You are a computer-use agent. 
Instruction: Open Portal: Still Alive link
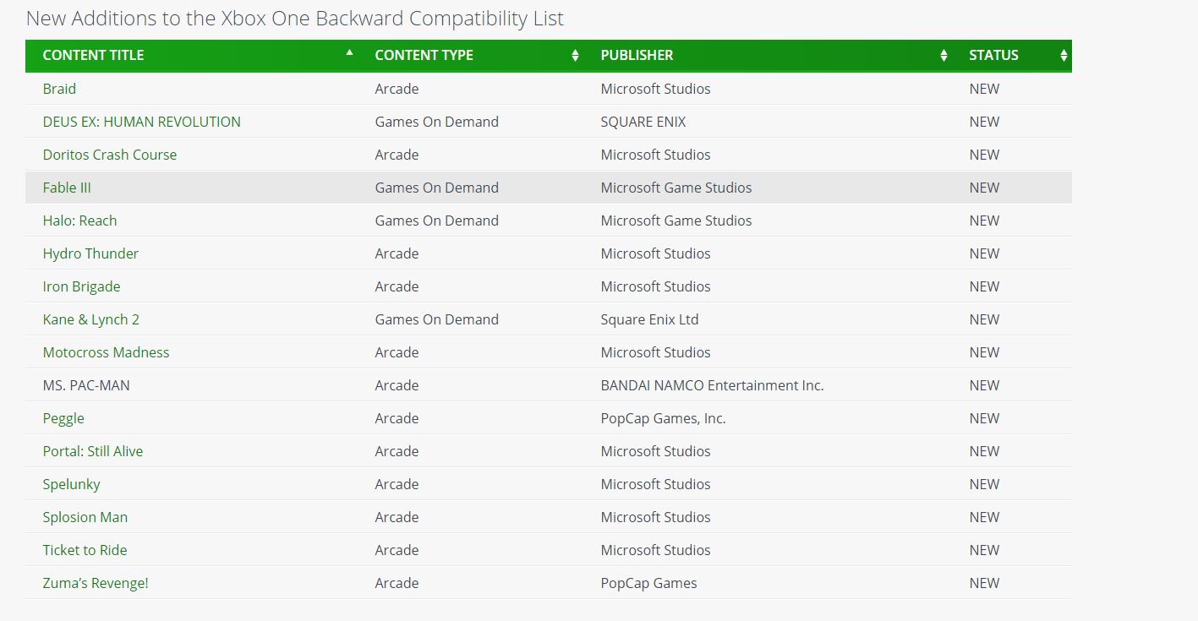[x=93, y=451]
